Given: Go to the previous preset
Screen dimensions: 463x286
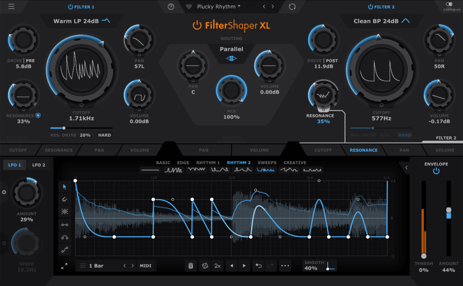Looking at the screenshot, I should [264, 6].
